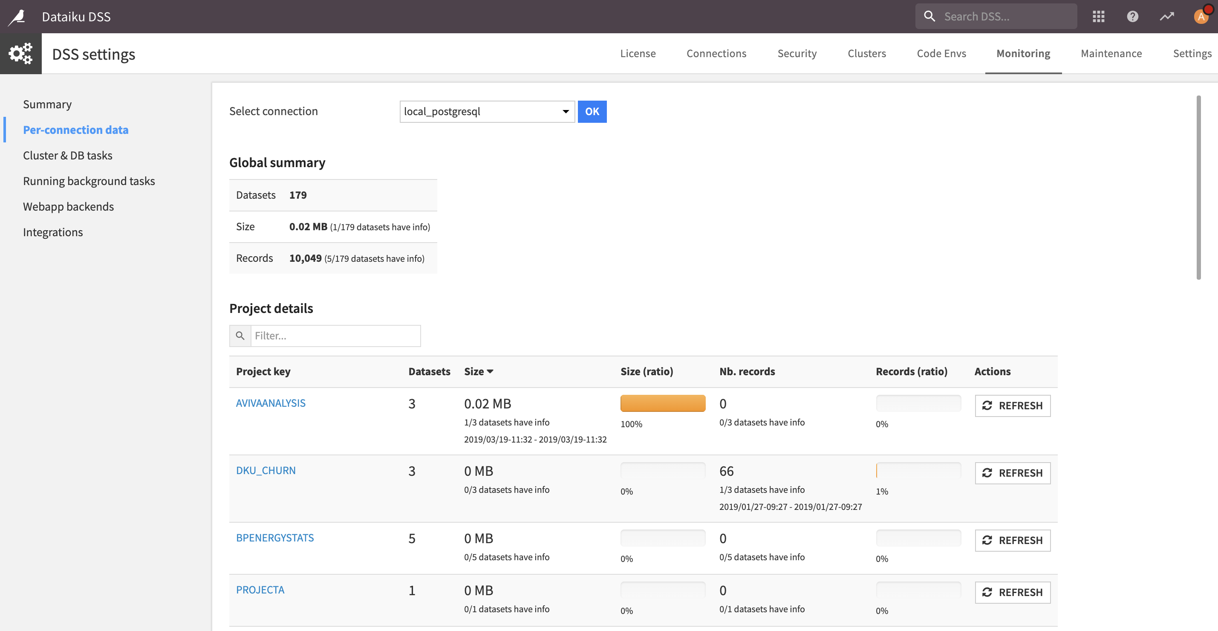Refresh the BPENERGYSTATS project row
The width and height of the screenshot is (1218, 631).
[1013, 540]
